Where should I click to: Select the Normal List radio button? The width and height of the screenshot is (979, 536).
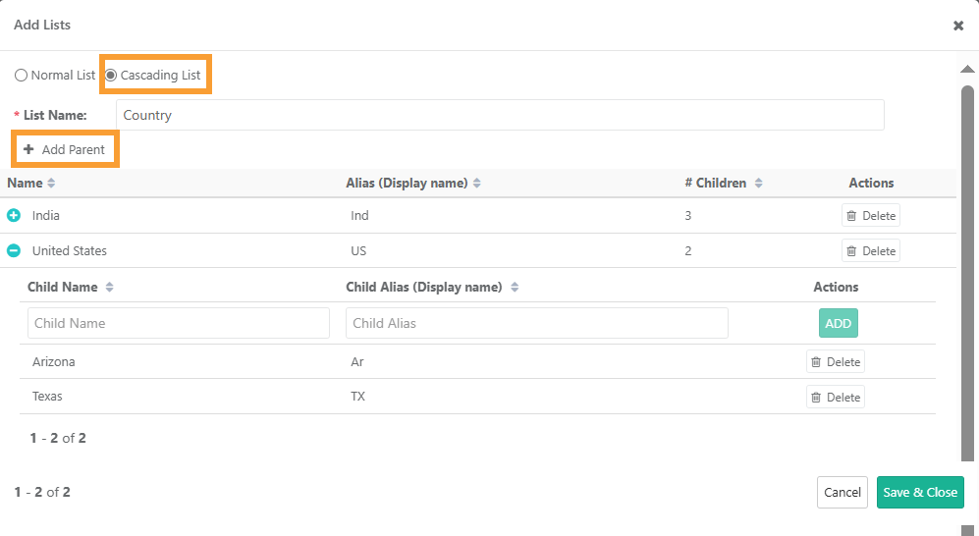click(21, 76)
